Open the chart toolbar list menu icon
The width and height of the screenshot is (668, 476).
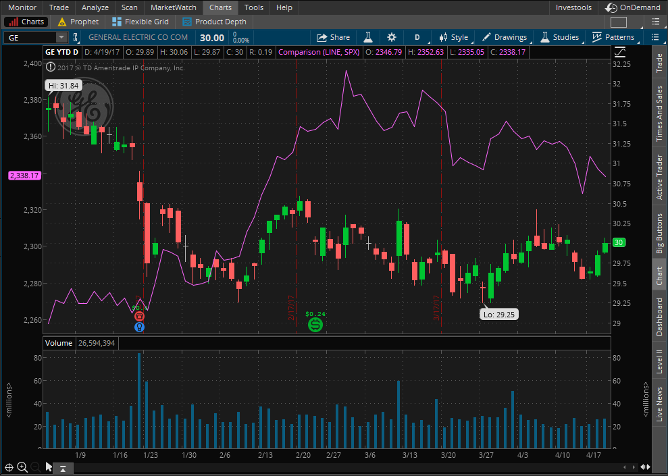tap(655, 37)
